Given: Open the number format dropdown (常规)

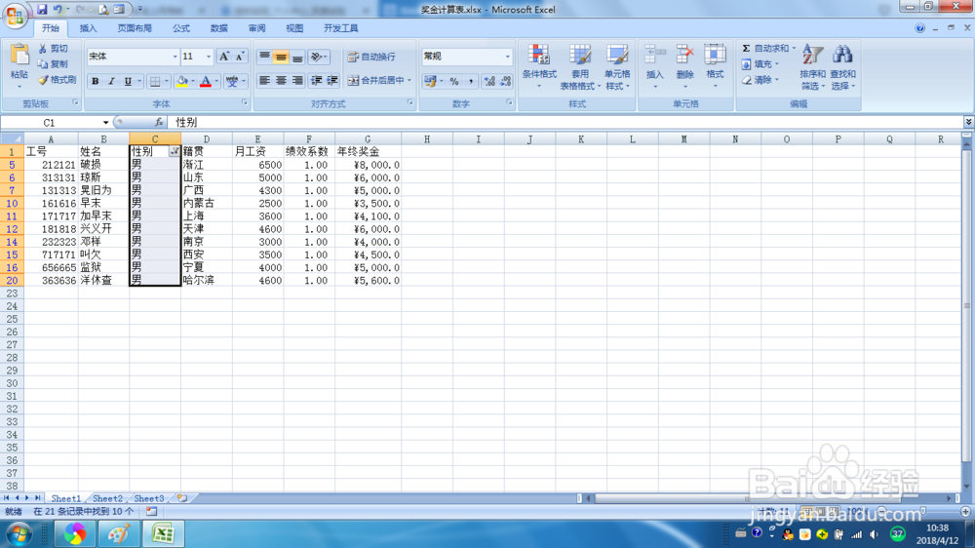Looking at the screenshot, I should (507, 57).
